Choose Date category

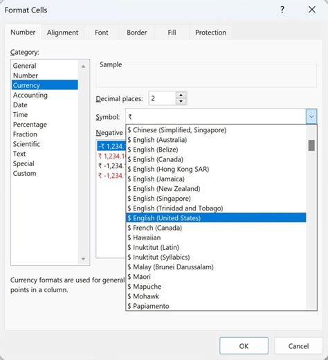click(x=45, y=105)
